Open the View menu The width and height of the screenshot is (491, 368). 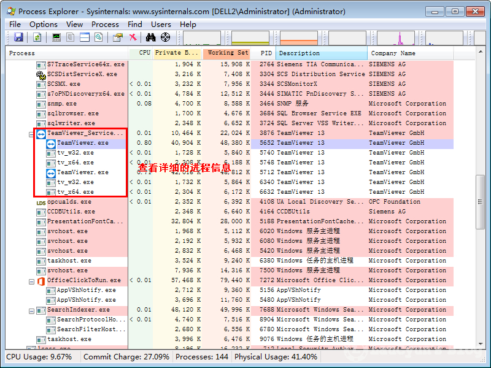pyautogui.click(x=74, y=24)
